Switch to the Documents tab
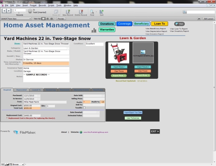 click(65, 90)
